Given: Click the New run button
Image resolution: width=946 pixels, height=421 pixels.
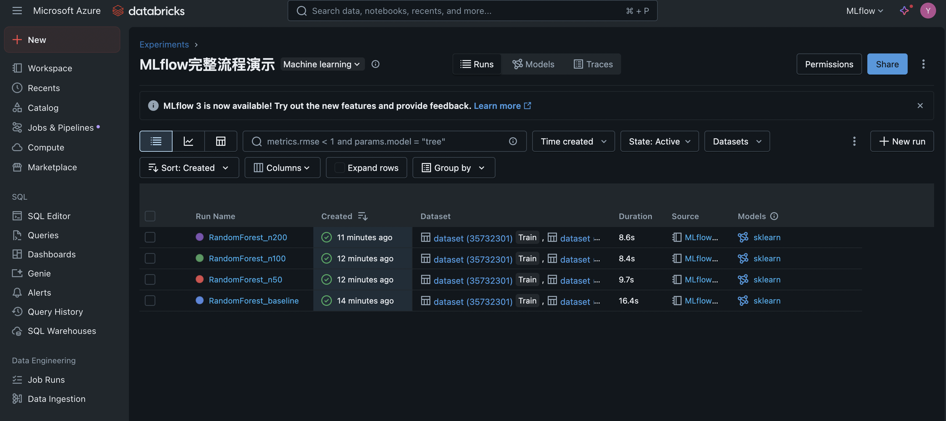Looking at the screenshot, I should click(902, 141).
